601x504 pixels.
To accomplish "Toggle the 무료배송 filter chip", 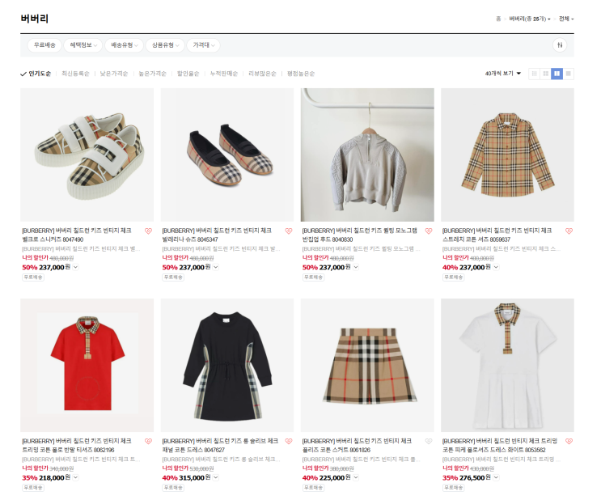I will click(x=44, y=45).
